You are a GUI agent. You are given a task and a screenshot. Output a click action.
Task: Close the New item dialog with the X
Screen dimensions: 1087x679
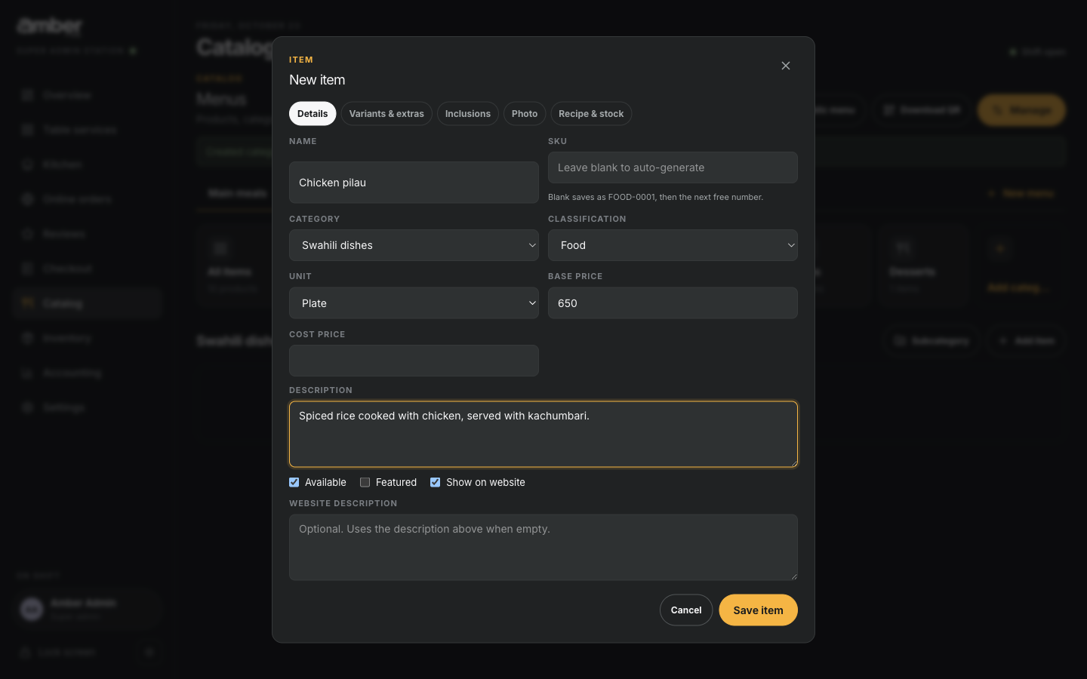pyautogui.click(x=786, y=66)
